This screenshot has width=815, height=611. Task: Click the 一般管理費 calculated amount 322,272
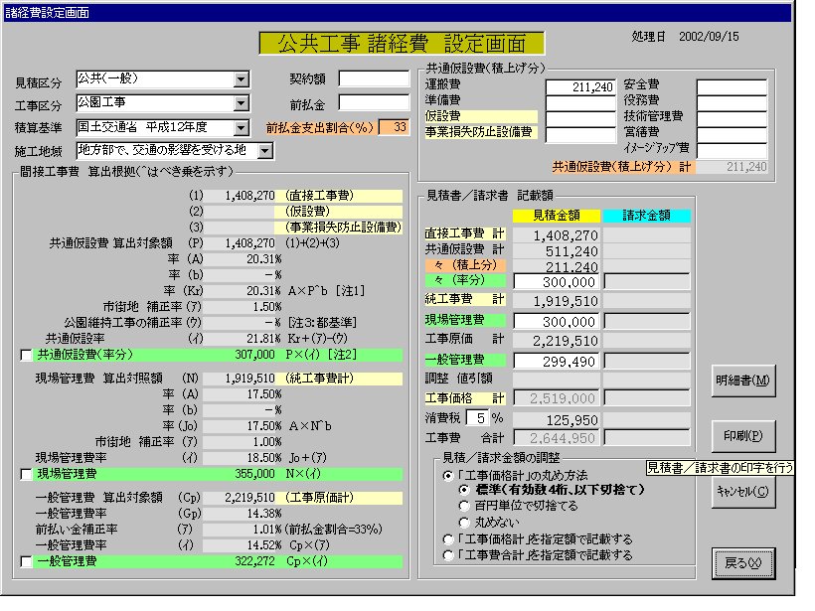pyautogui.click(x=254, y=561)
